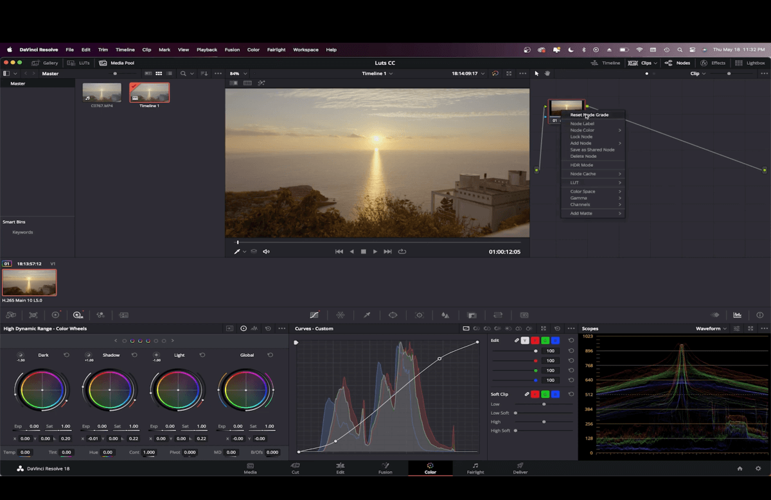Toggle the Media Pool panel
Viewport: 771px width, 500px height.
click(x=117, y=63)
